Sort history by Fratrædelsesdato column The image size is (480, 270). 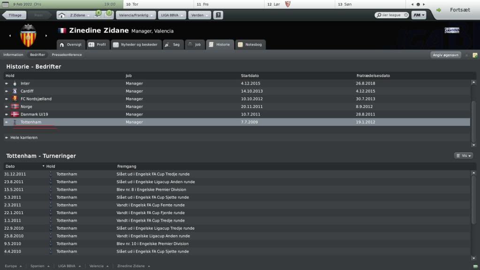(373, 76)
